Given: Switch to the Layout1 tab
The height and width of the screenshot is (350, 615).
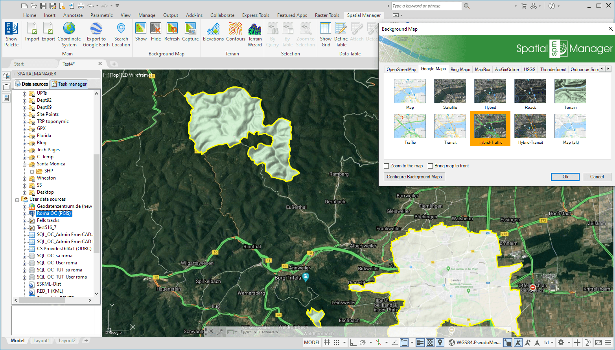Looking at the screenshot, I should [41, 341].
